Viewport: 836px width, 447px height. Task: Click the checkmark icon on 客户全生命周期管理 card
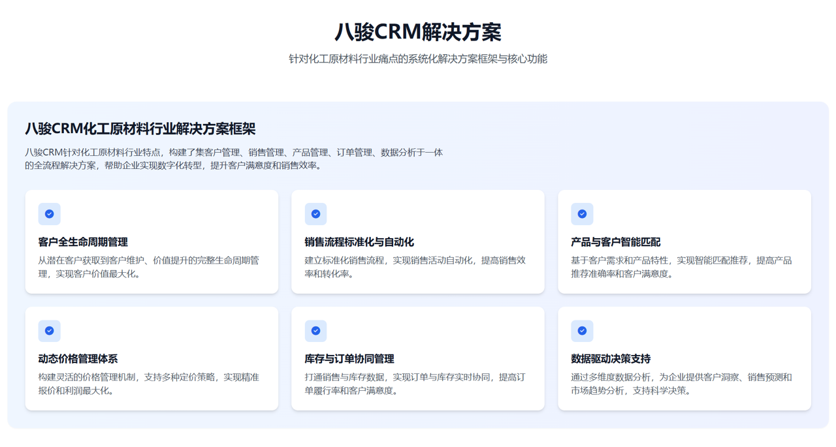pyautogui.click(x=49, y=213)
